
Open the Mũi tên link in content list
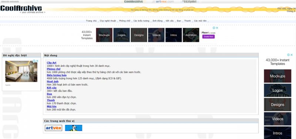point(51,106)
